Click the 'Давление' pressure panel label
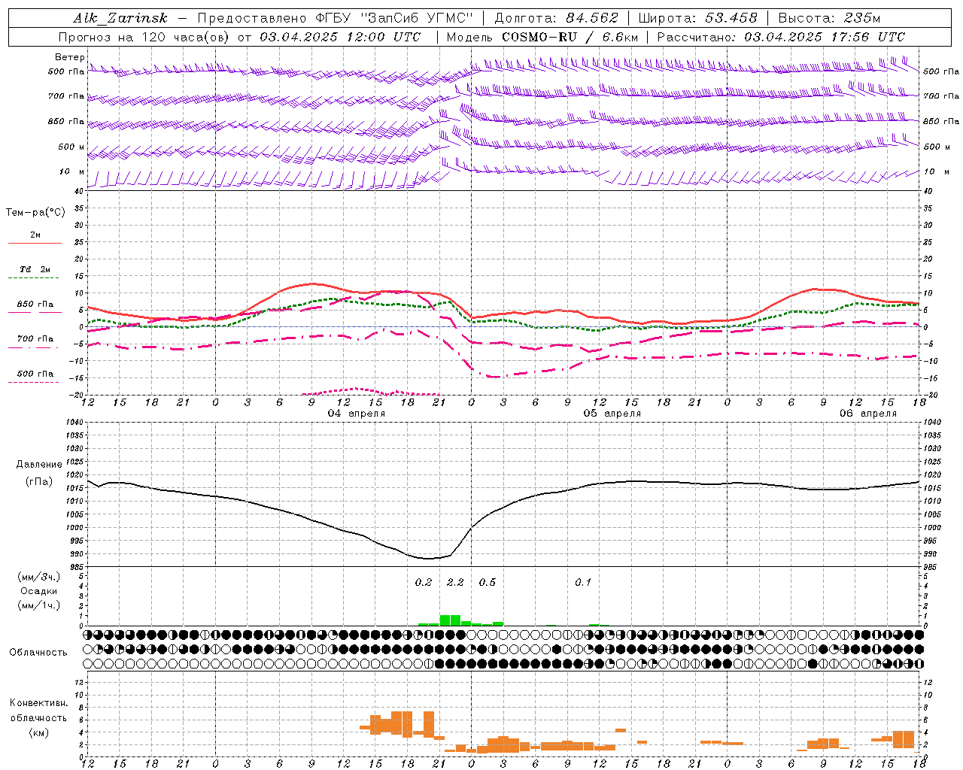The height and width of the screenshot is (770, 963). point(39,464)
